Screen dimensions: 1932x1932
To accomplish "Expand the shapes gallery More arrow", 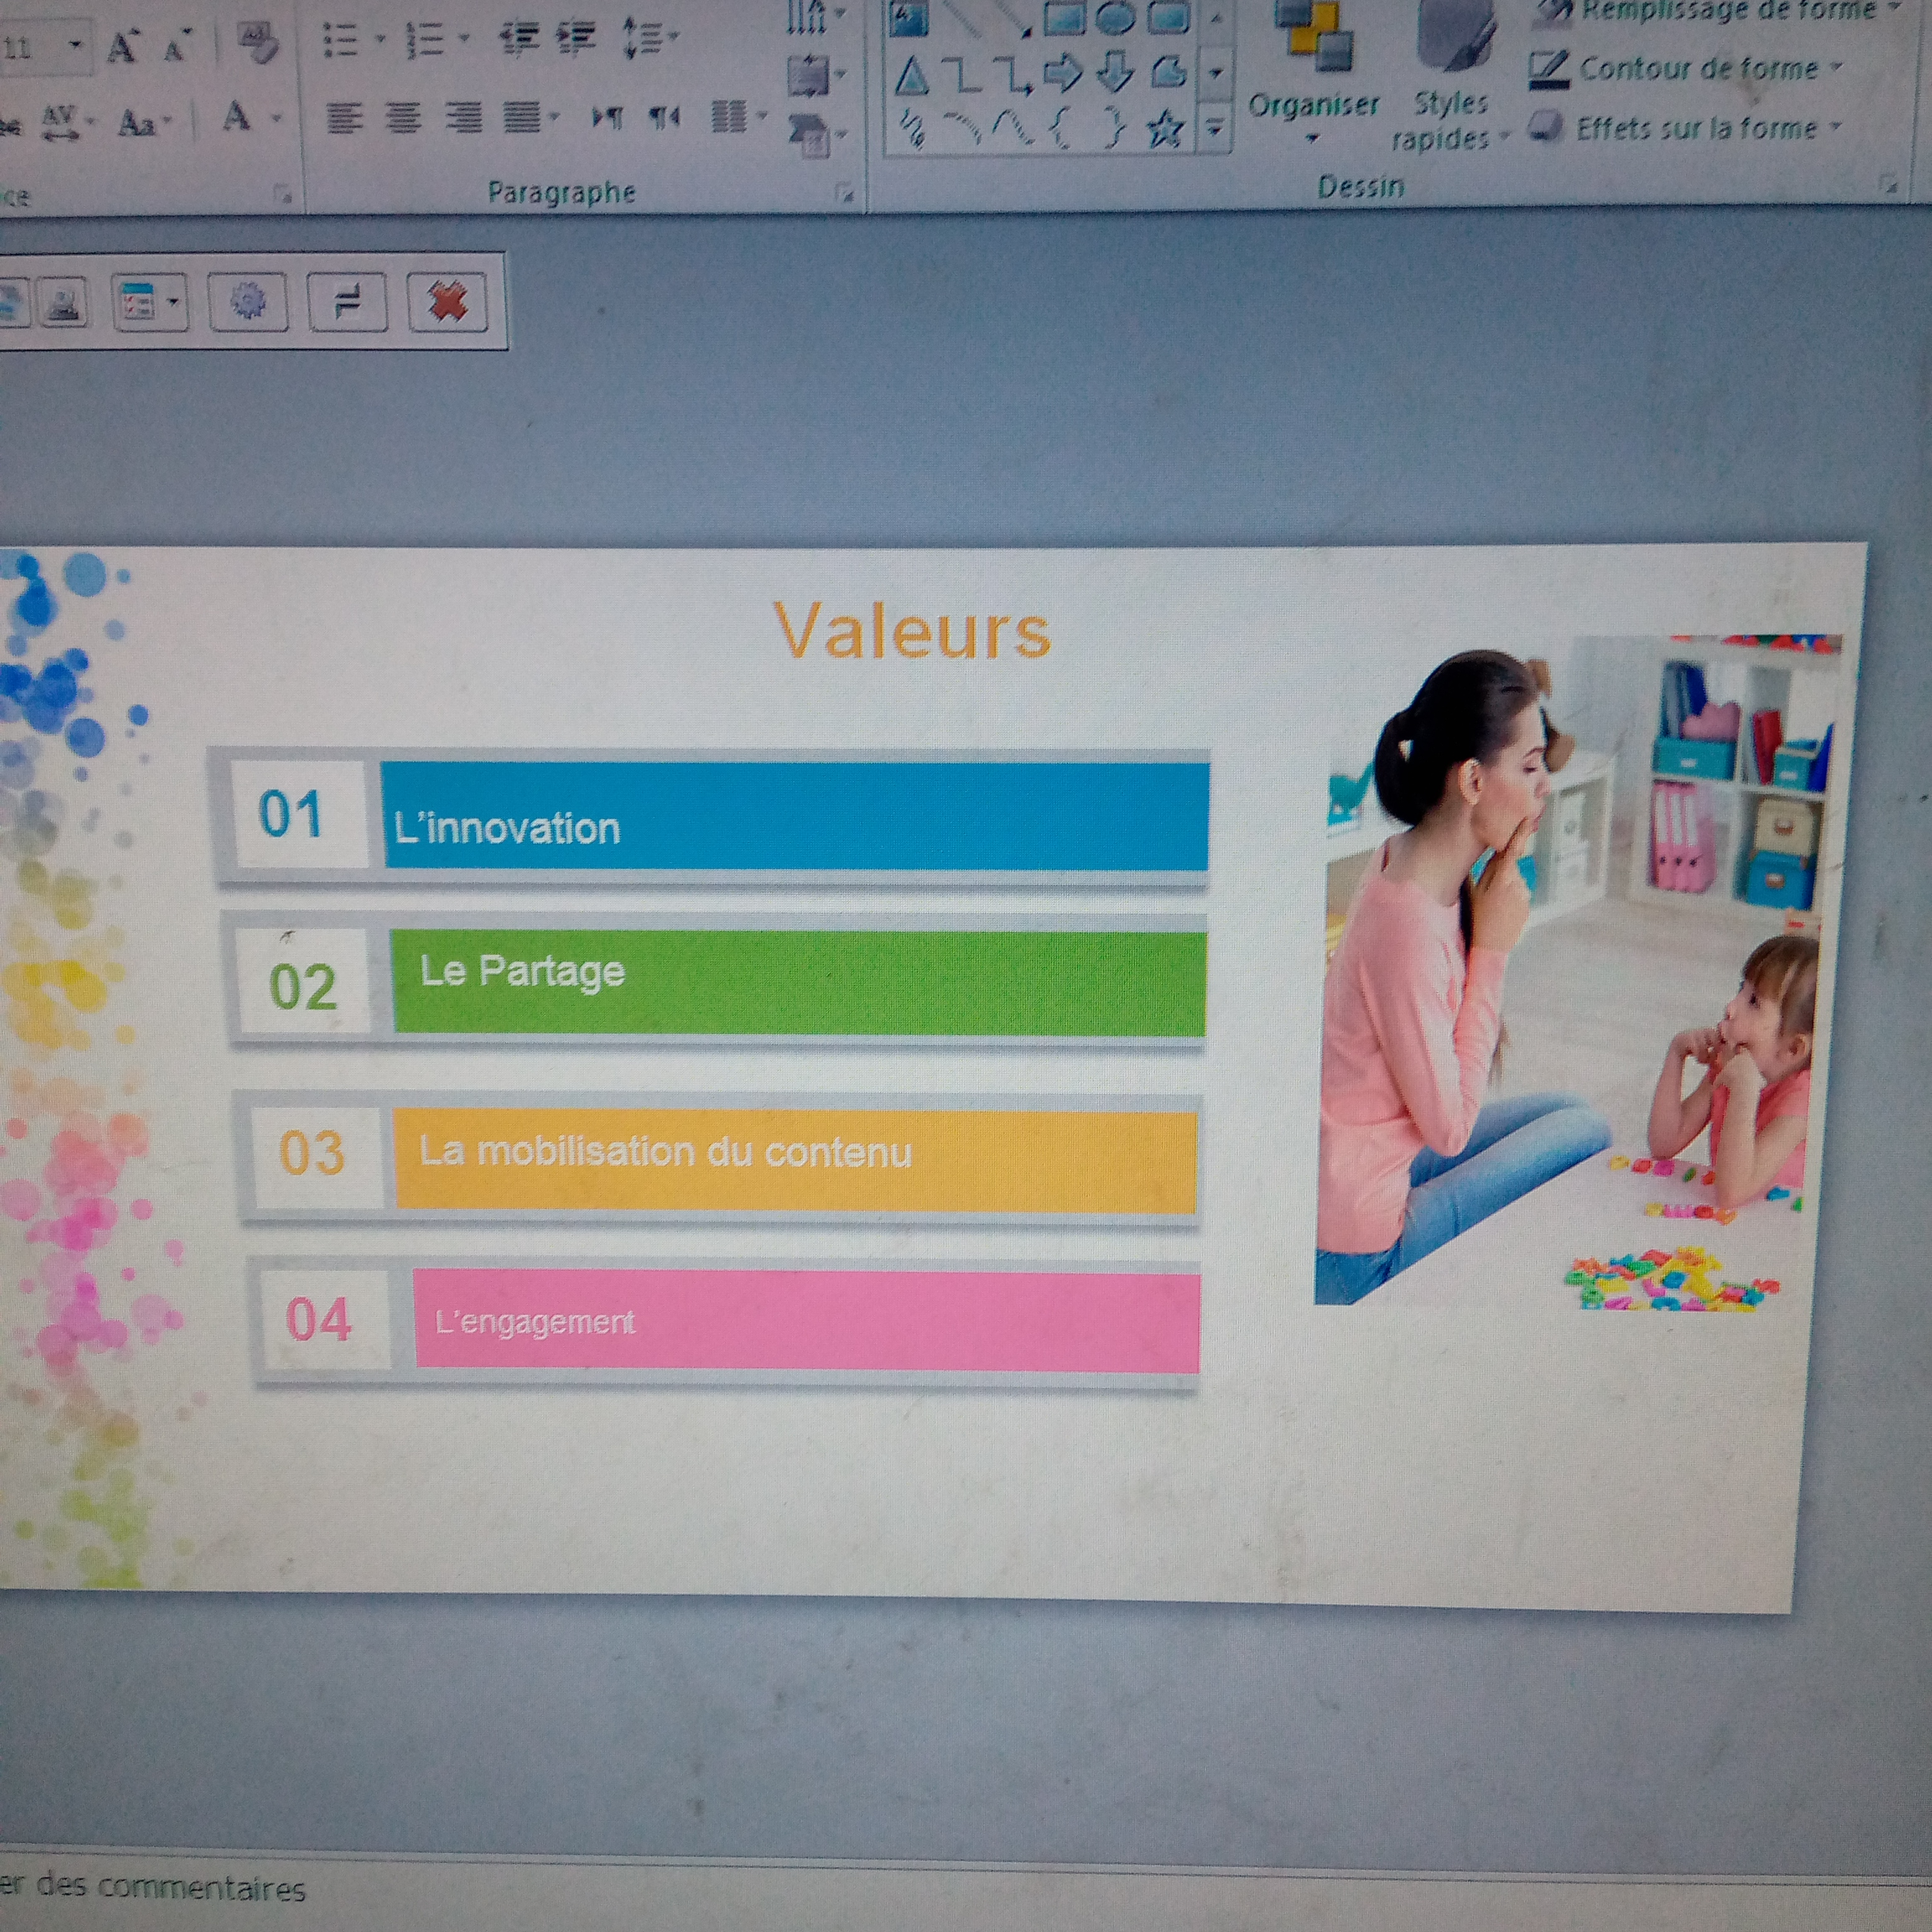I will [1215, 128].
